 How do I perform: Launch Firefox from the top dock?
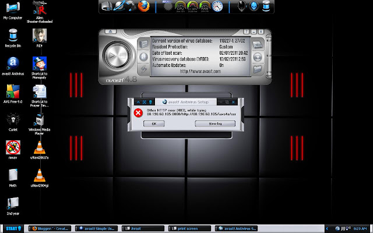(144, 6)
